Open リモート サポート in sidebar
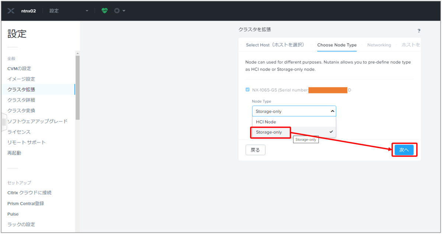 (x=27, y=142)
